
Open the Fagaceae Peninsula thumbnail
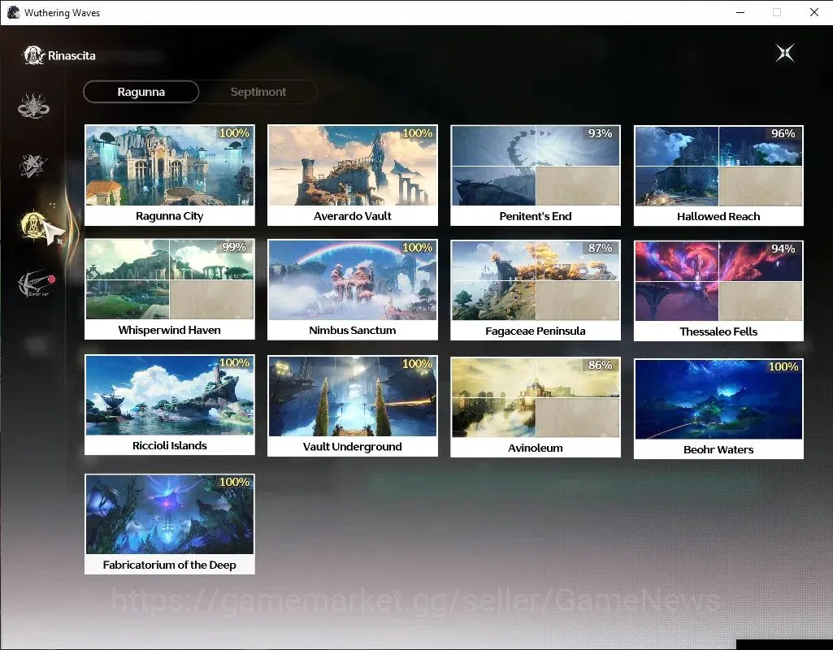pyautogui.click(x=536, y=290)
